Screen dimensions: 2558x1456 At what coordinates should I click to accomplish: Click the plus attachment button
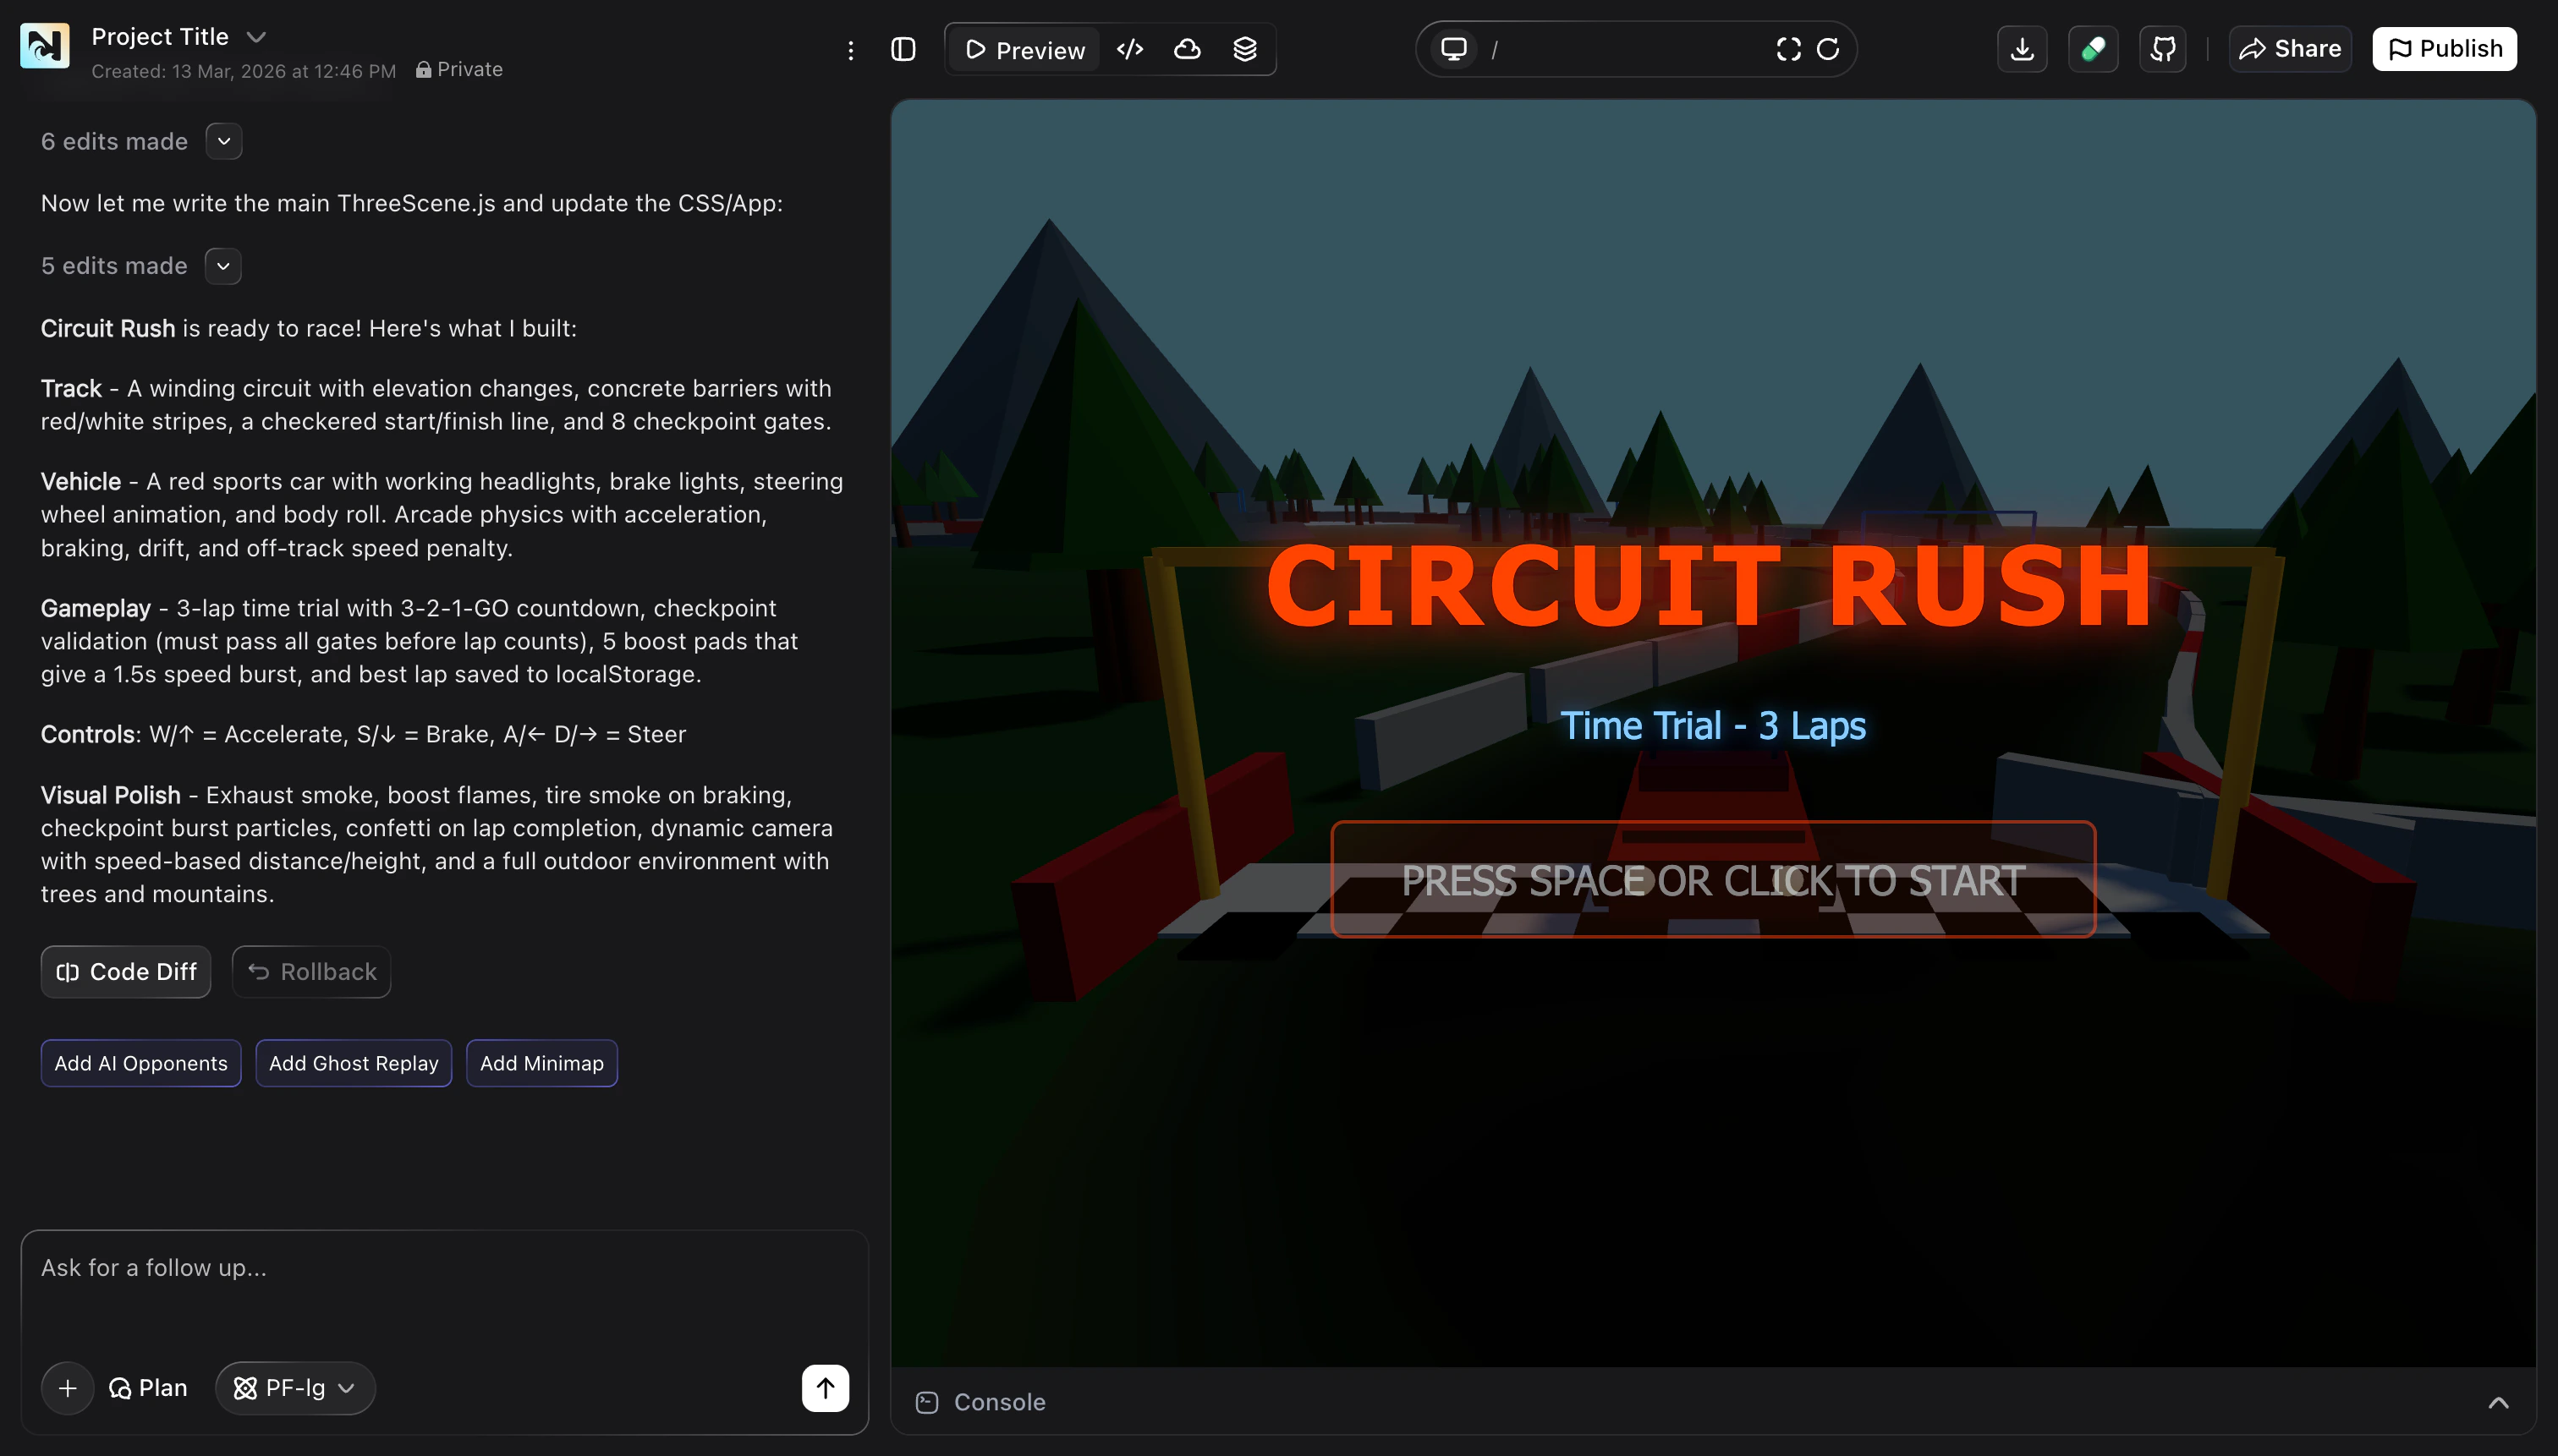coord(67,1387)
